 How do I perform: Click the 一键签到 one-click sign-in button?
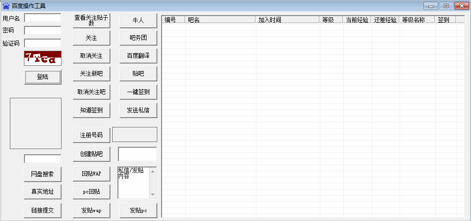[x=139, y=92]
